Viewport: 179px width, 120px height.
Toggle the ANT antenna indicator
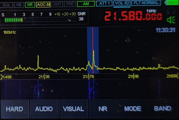click(57, 4)
